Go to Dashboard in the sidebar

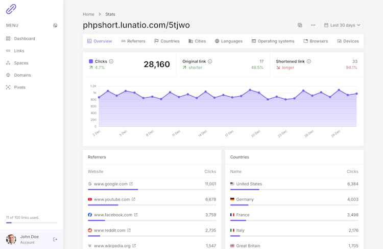[25, 38]
